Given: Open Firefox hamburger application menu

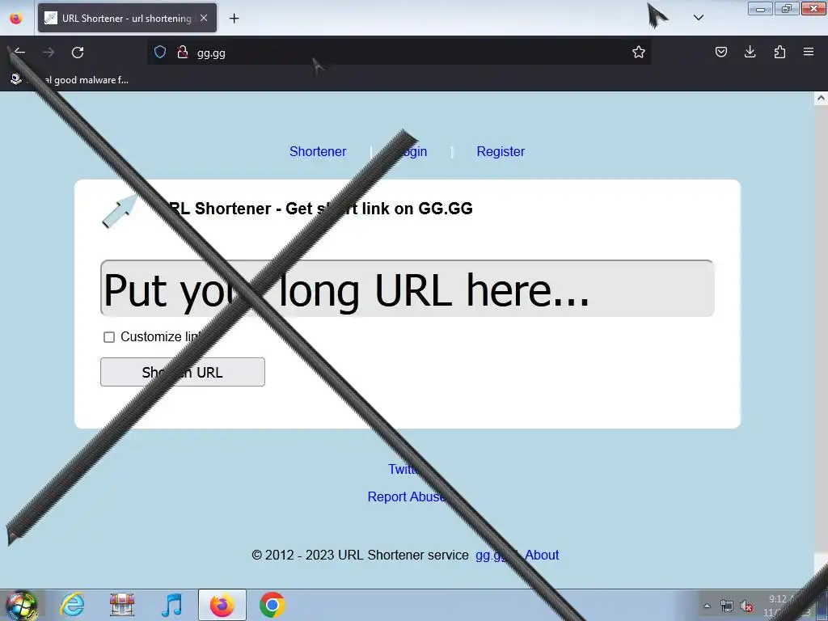Looking at the screenshot, I should (x=809, y=52).
